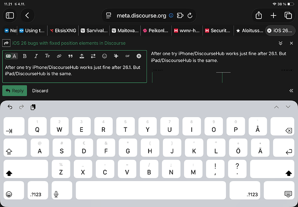Tap keyboard paste clipboard icon
This screenshot has height=207, width=298.
pyautogui.click(x=33, y=107)
